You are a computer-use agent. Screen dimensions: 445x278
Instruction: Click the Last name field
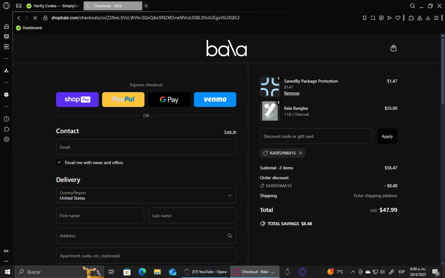point(192,215)
